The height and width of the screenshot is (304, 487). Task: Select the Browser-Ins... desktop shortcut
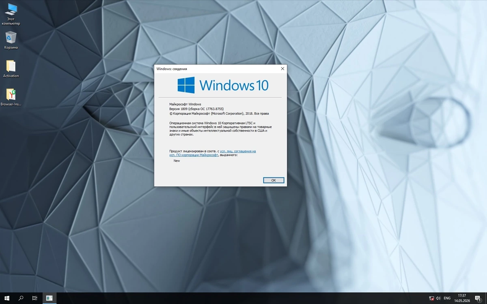coord(11,97)
